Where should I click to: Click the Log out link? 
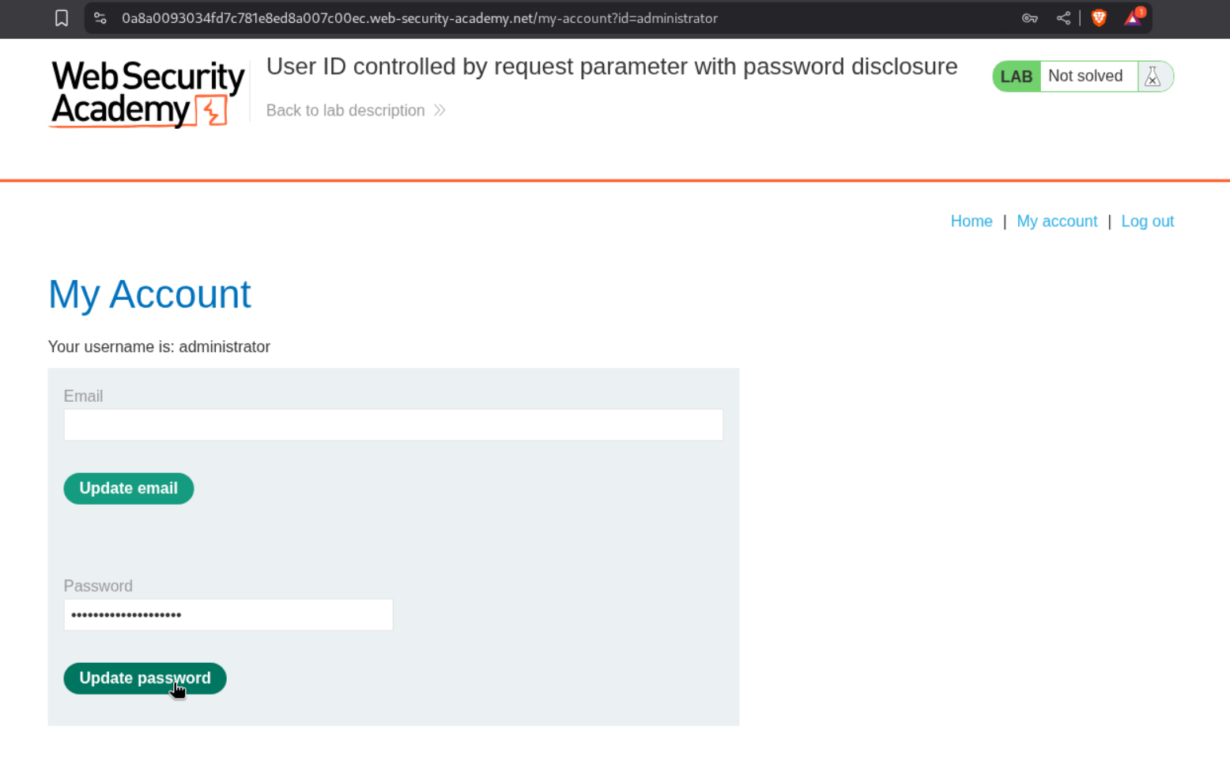tap(1147, 221)
